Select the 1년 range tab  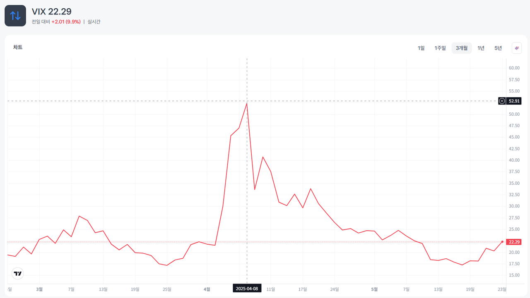(x=481, y=48)
